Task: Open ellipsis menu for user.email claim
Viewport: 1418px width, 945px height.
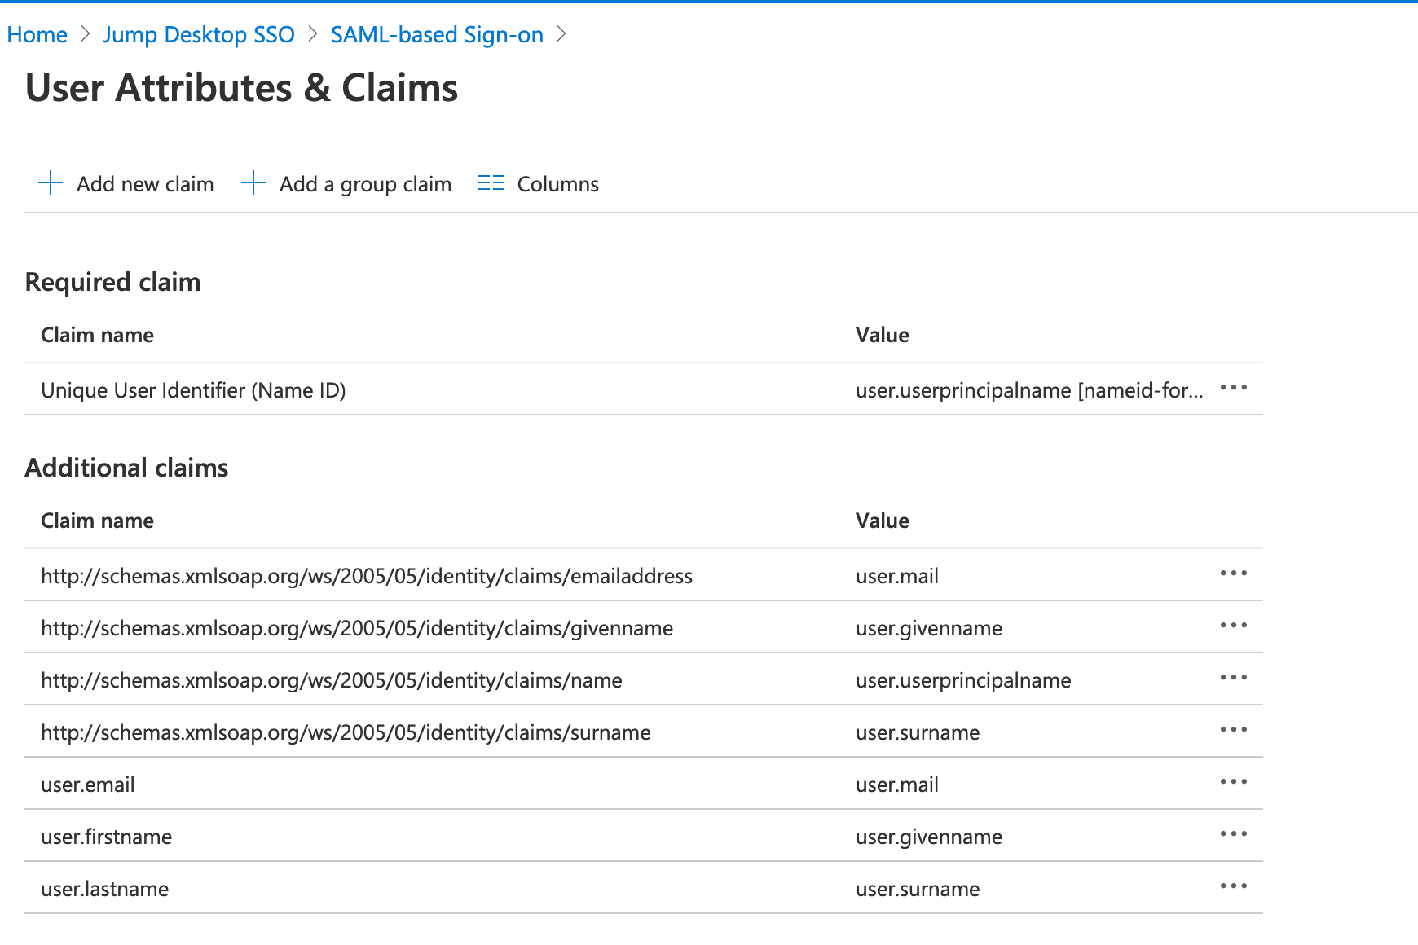Action: tap(1233, 782)
